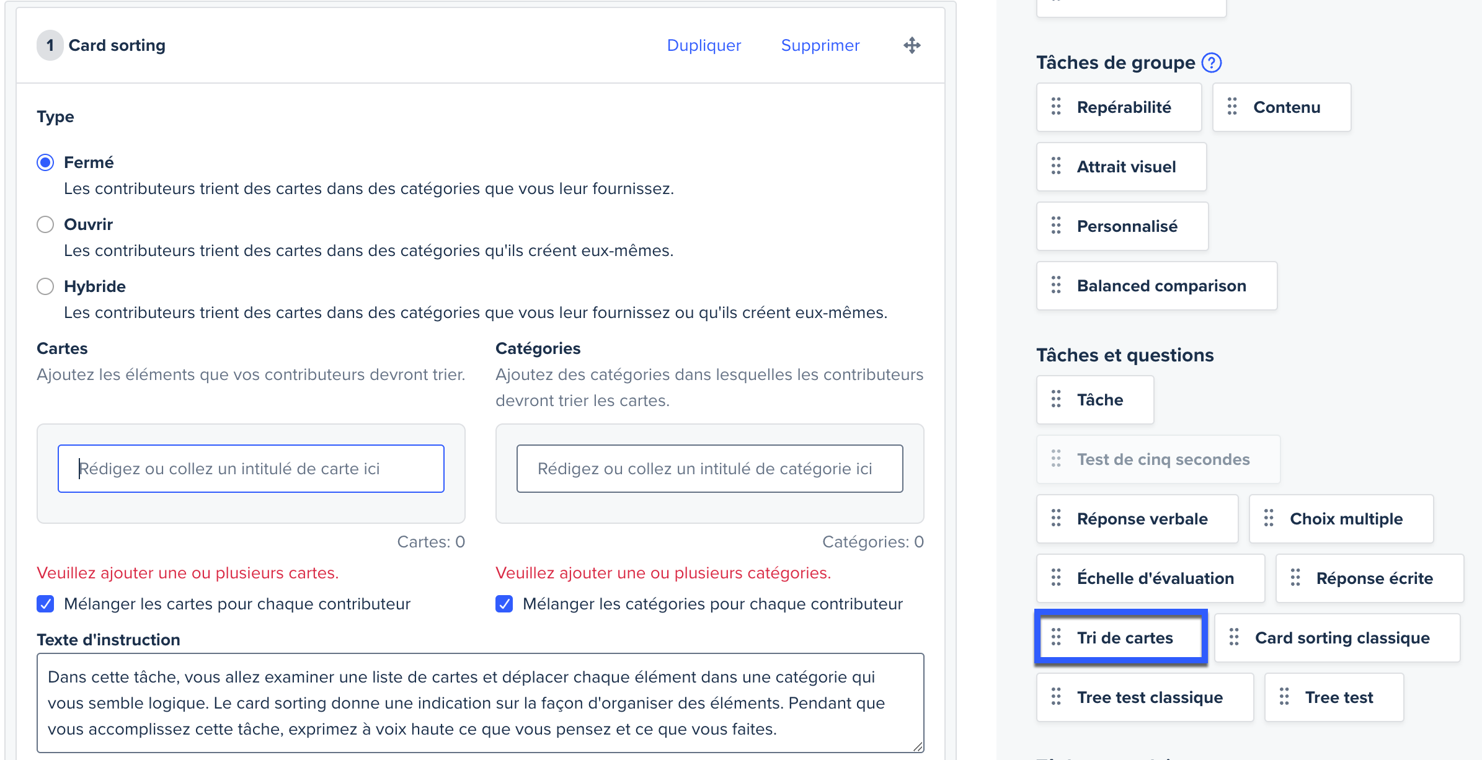
Task: Click drag-handle dots on Choix multiple tile
Action: 1269,518
